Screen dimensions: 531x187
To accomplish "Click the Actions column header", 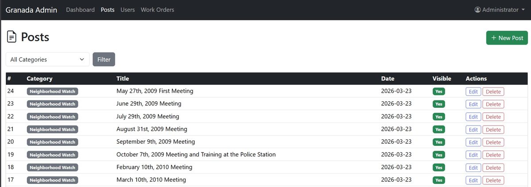I will [476, 79].
